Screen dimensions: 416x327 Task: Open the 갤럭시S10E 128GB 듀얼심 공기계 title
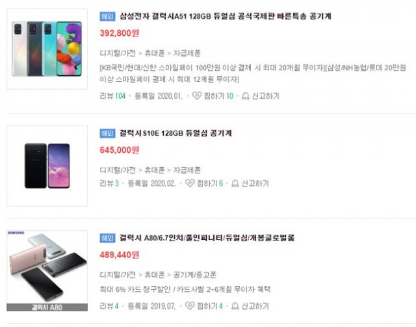[175, 133]
